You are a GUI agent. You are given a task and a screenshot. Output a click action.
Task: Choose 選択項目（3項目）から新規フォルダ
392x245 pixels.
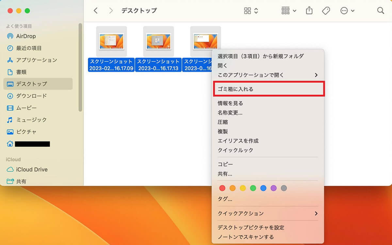click(268, 56)
